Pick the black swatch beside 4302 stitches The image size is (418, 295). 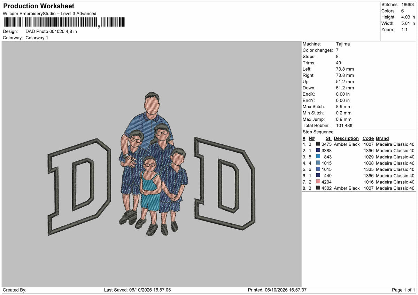coord(318,188)
